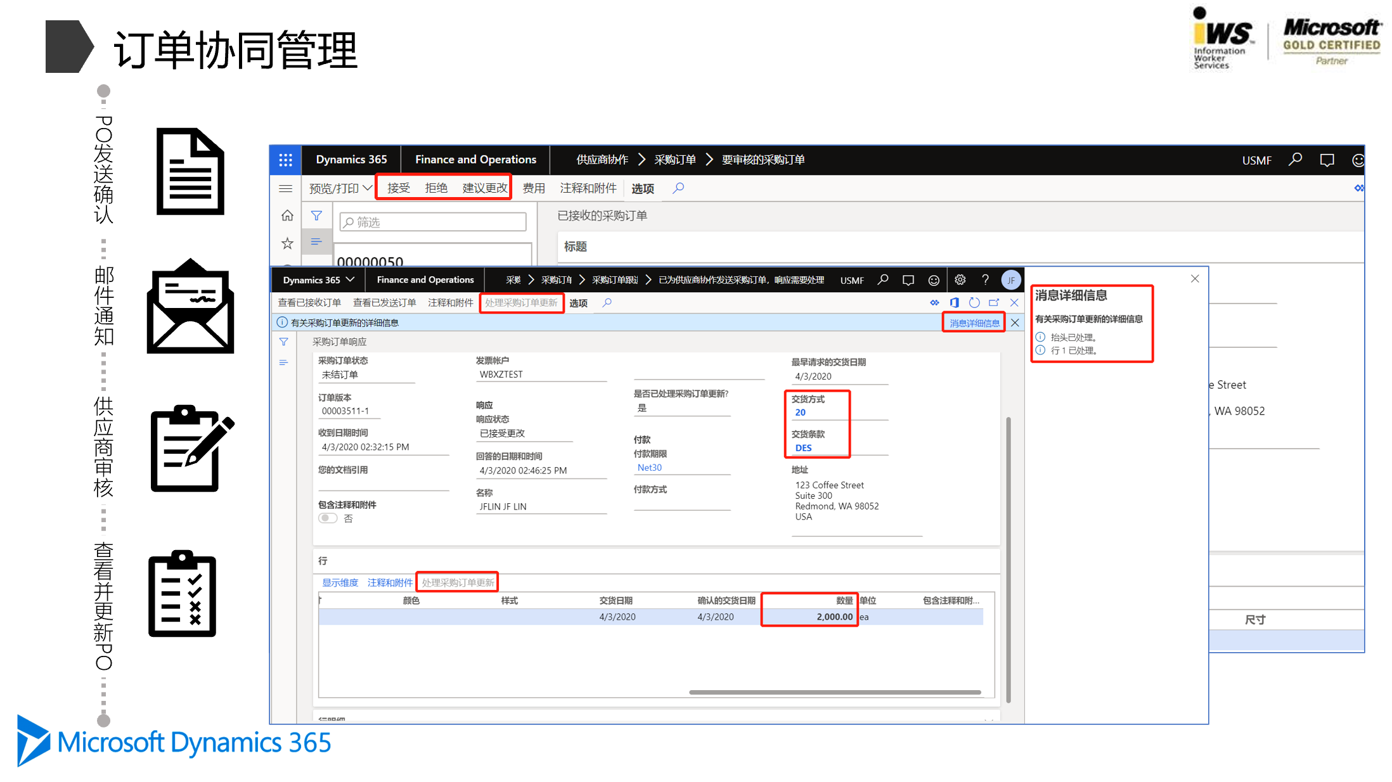Image resolution: width=1392 pixels, height=782 pixels.
Task: Go to Home icon in left sidebar
Action: (x=287, y=216)
